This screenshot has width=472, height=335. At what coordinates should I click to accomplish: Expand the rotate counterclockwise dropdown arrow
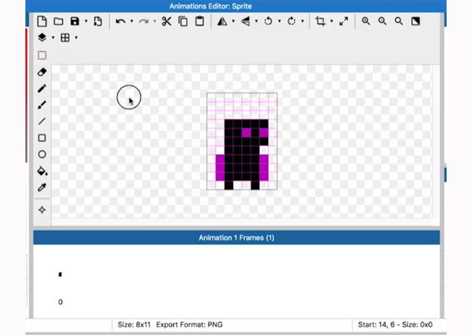tap(280, 22)
